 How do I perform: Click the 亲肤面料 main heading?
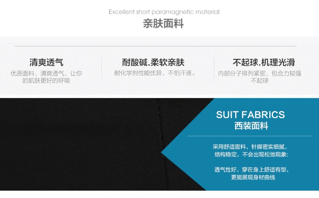pyautogui.click(x=164, y=23)
